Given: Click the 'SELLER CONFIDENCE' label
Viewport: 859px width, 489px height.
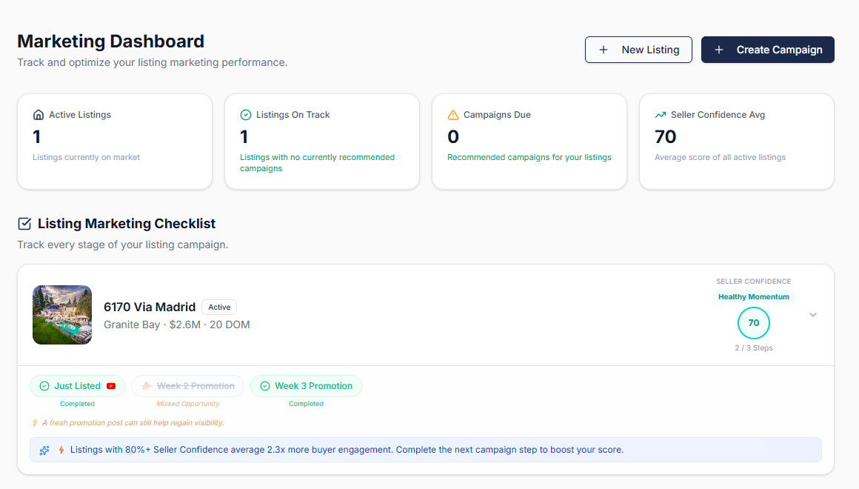Looking at the screenshot, I should pos(754,282).
